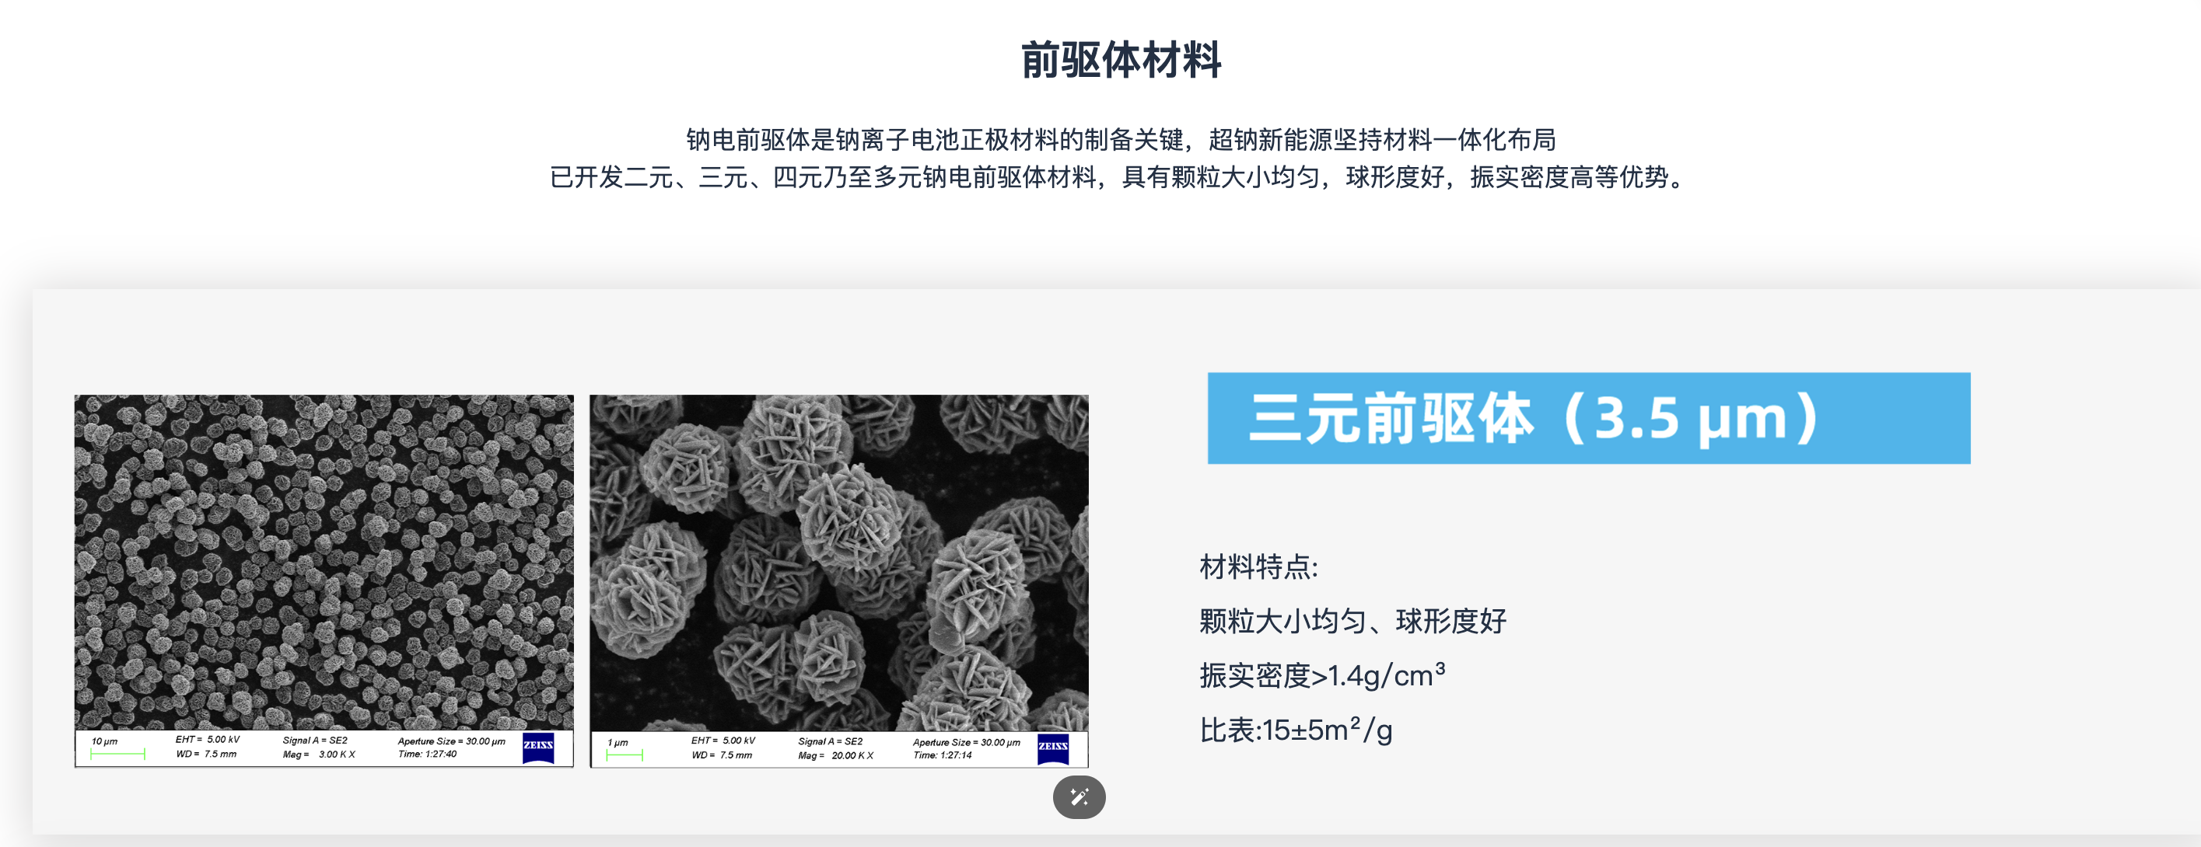The image size is (2201, 847).
Task: Click the 比表:15±5m²/g text line
Action: pyautogui.click(x=1295, y=730)
